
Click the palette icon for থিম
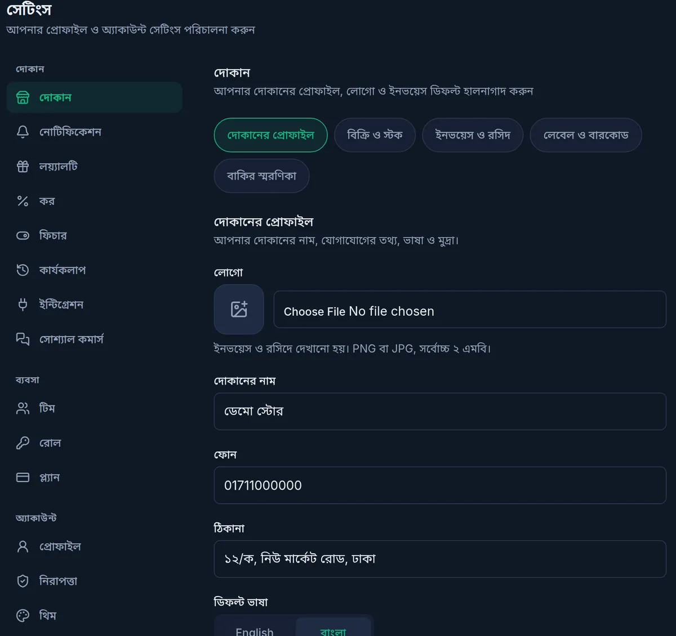pyautogui.click(x=23, y=615)
